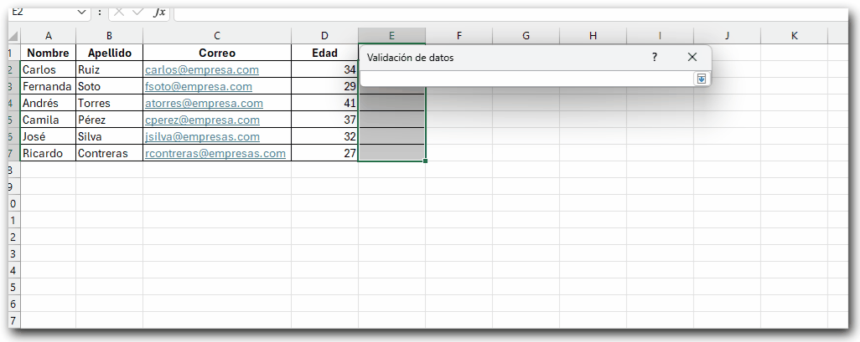
Task: Select the cell containing Pérez
Action: click(x=110, y=120)
